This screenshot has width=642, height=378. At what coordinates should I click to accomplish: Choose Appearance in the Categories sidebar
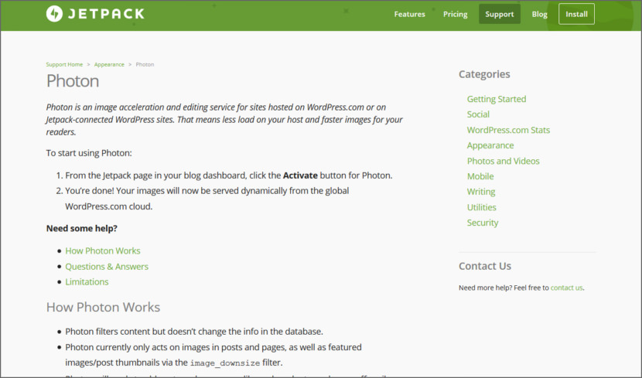click(490, 145)
